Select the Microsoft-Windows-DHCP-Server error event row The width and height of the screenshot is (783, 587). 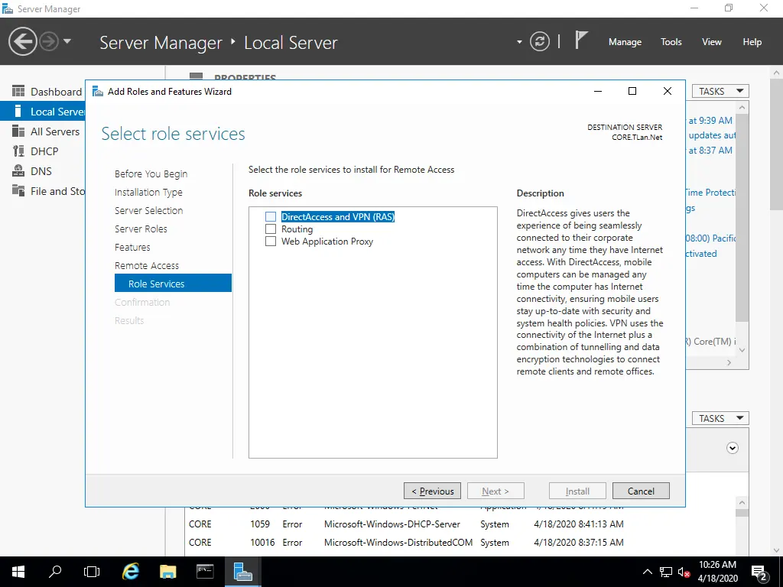click(460, 524)
